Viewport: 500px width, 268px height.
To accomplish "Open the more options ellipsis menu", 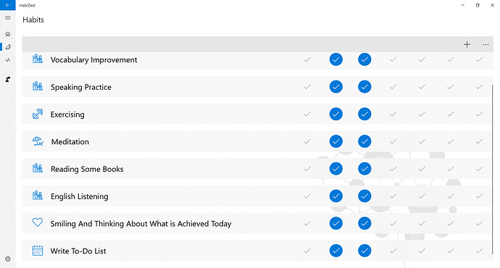I will (486, 44).
